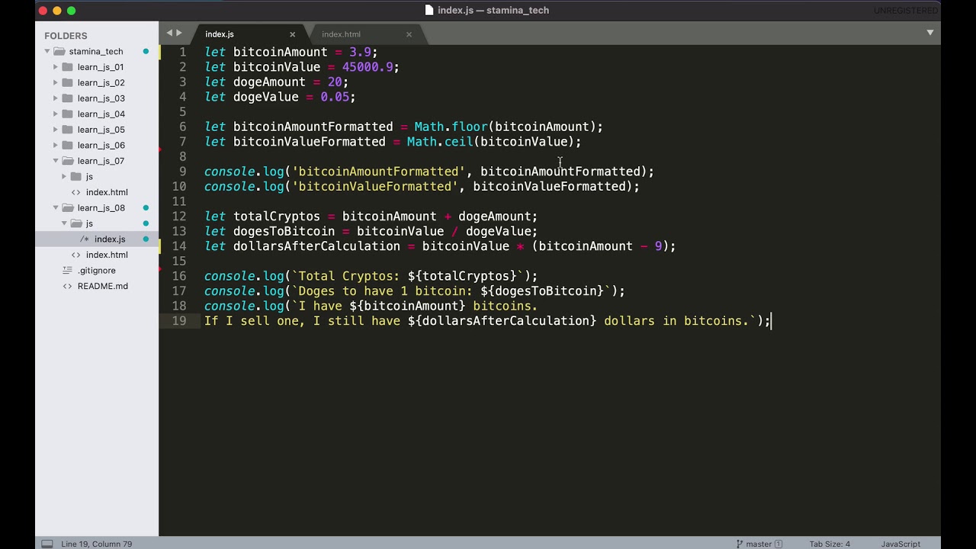Expand the learn_js_06 folder arrow
The image size is (976, 549).
(56, 145)
